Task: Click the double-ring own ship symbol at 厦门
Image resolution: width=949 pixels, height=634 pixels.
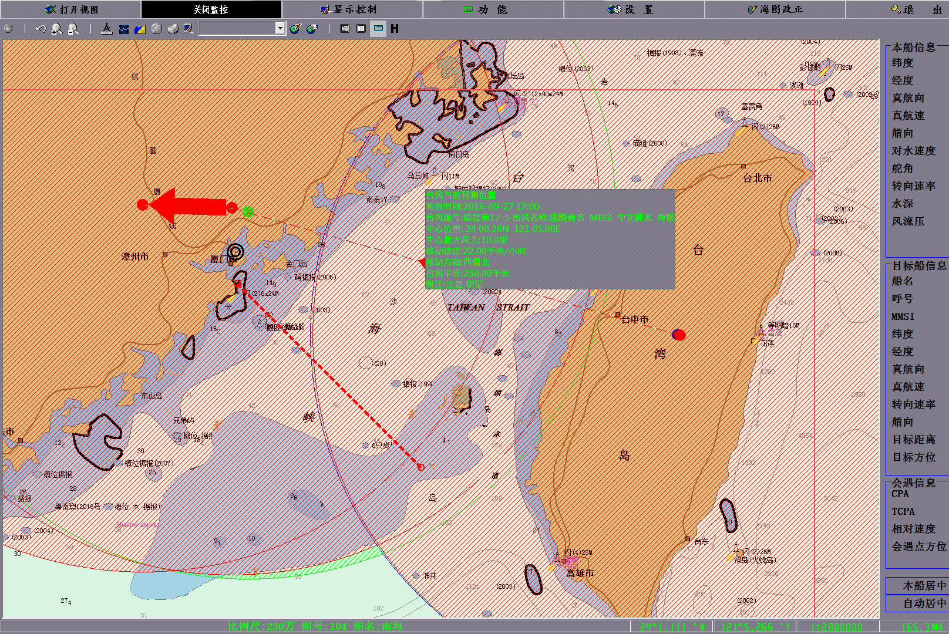Action: pos(235,252)
